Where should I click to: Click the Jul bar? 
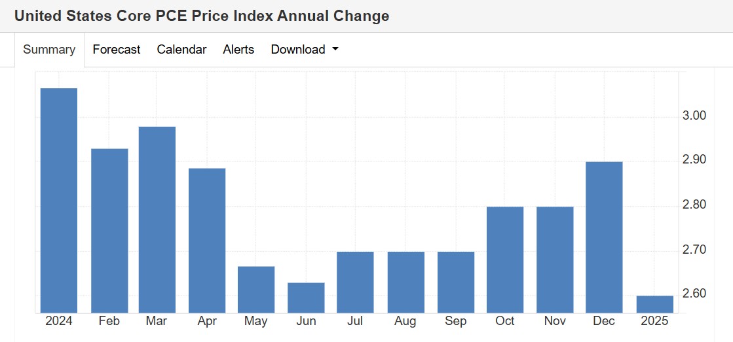click(x=355, y=282)
